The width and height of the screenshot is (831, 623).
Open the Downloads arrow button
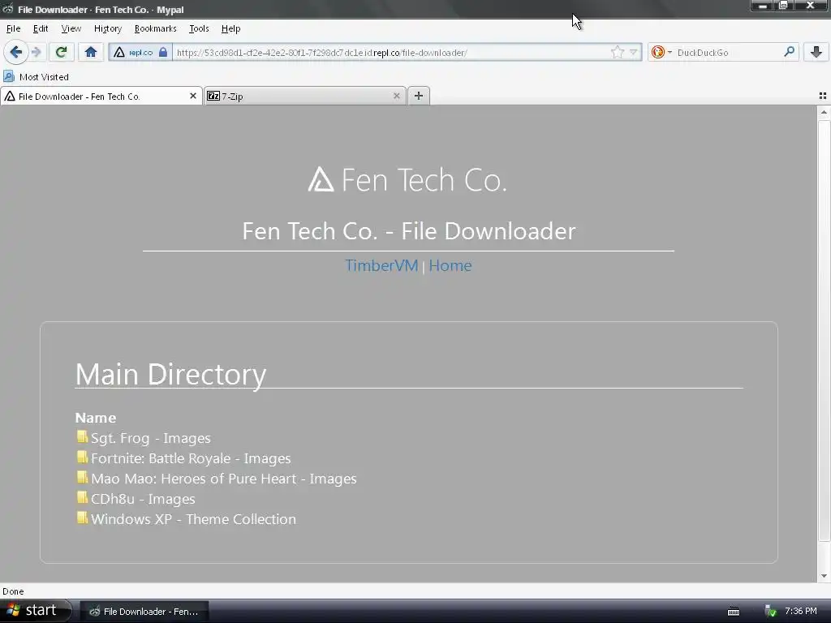(816, 52)
